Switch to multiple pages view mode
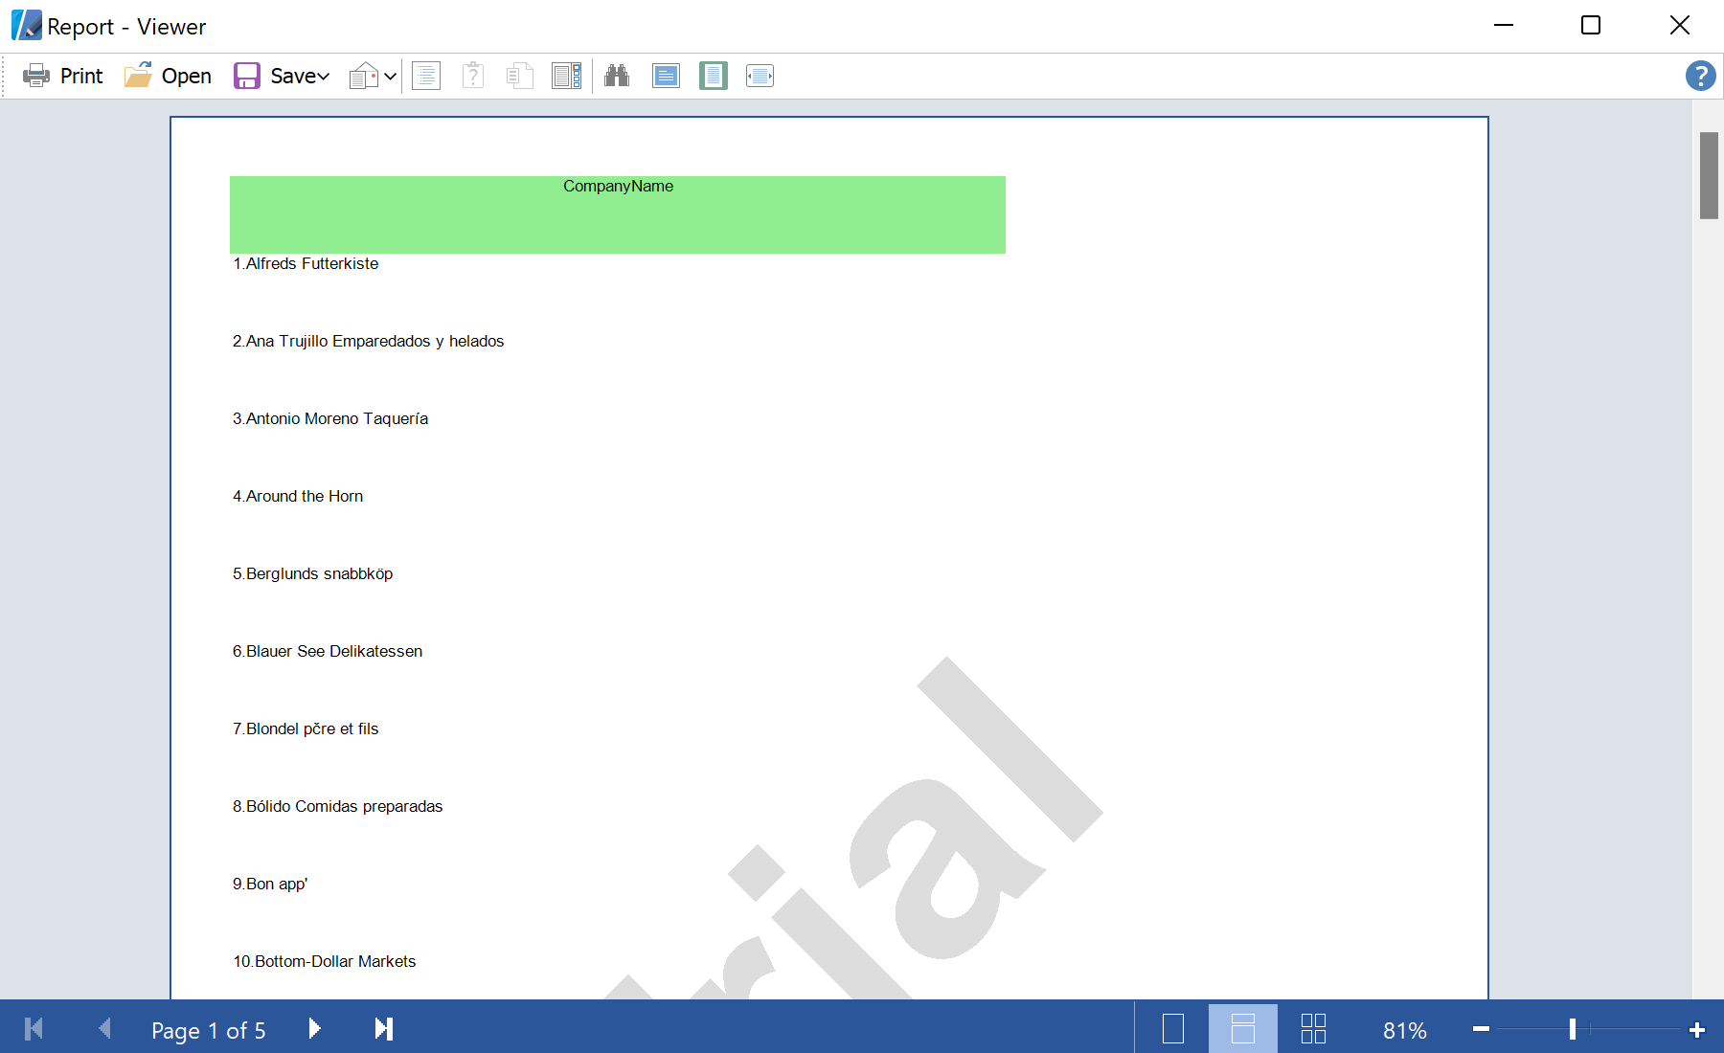 click(x=1313, y=1029)
